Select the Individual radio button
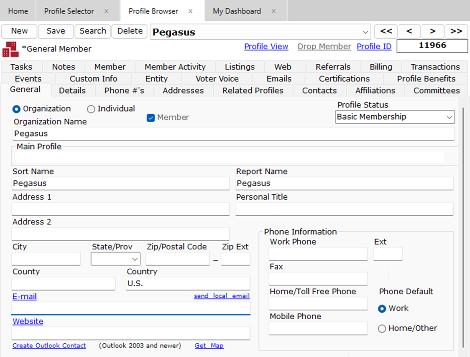 click(x=91, y=109)
